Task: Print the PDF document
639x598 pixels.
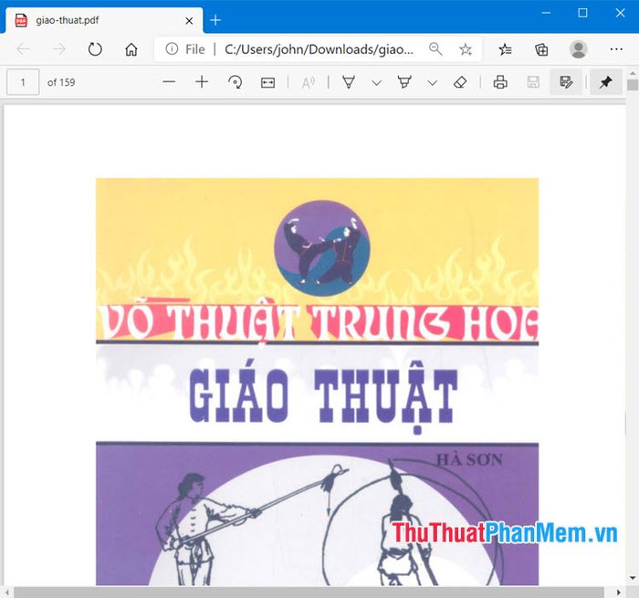Action: coord(500,82)
